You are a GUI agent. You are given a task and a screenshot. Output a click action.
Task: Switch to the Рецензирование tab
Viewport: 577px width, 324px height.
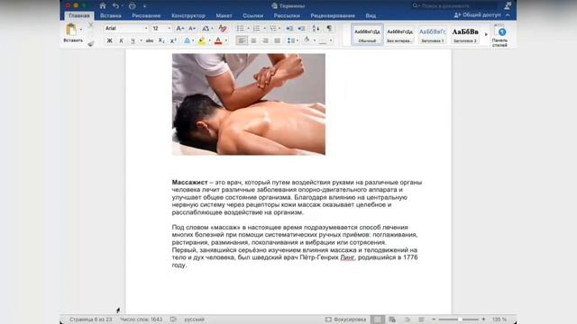[333, 16]
